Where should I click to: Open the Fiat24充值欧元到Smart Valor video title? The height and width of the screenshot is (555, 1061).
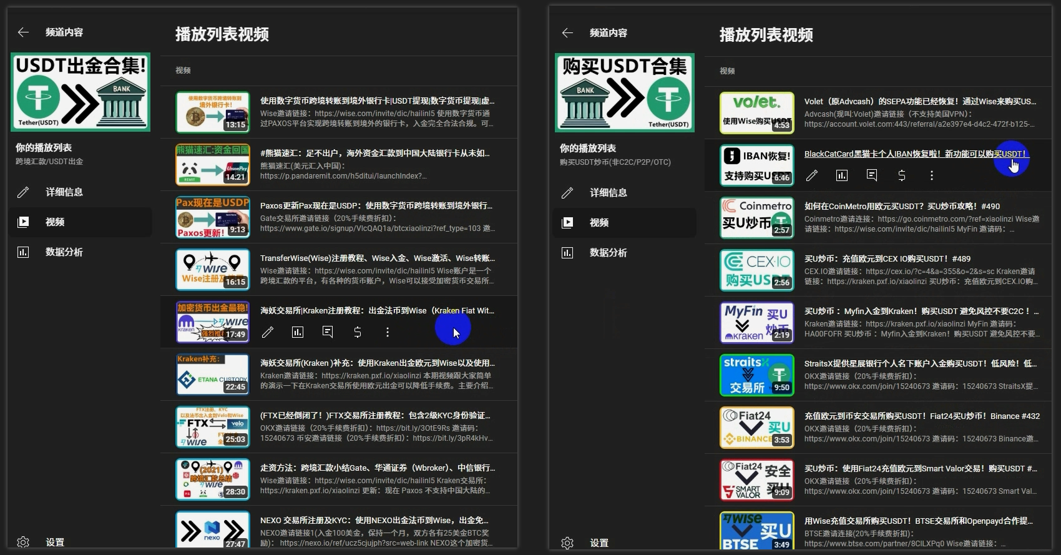pyautogui.click(x=921, y=468)
